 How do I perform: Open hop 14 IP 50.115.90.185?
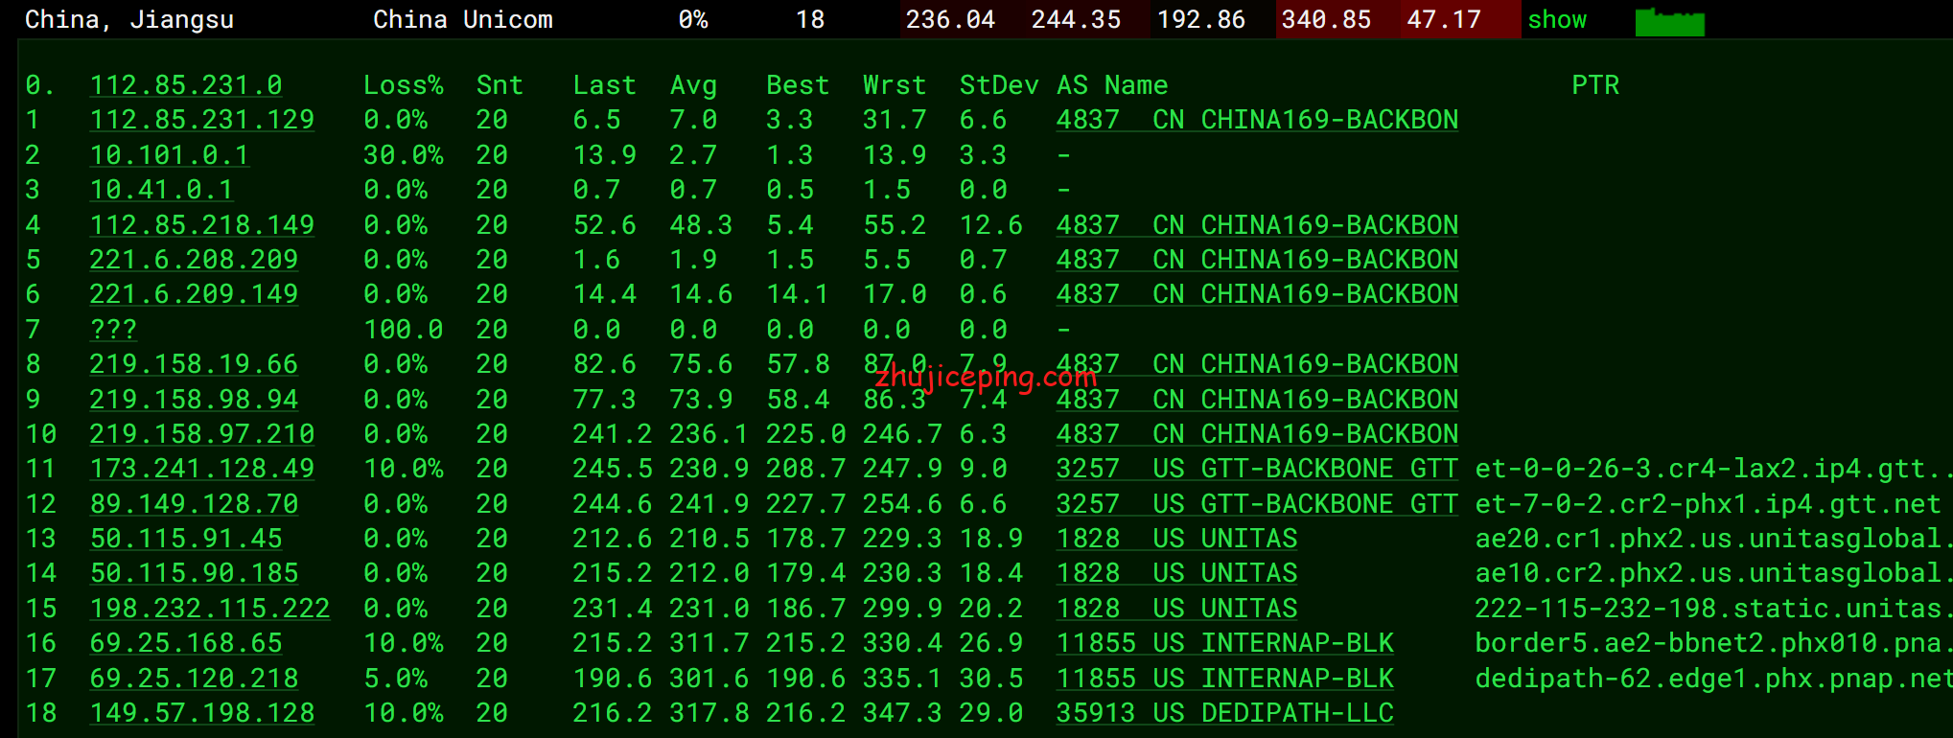(194, 573)
